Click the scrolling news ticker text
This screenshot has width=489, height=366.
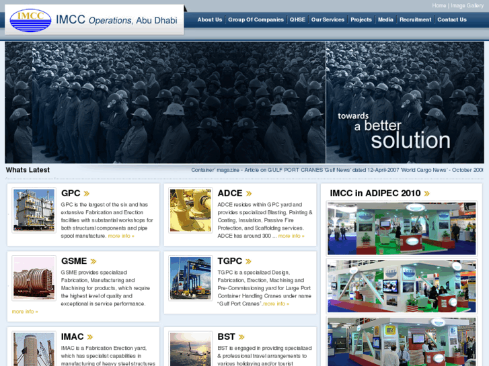337,170
